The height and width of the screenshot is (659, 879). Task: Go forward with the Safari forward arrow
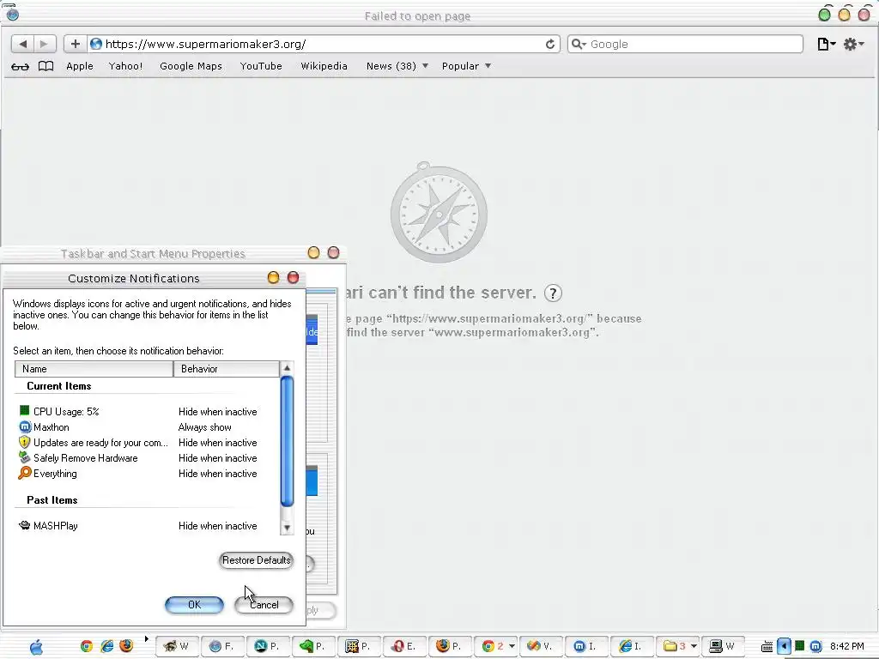[45, 44]
